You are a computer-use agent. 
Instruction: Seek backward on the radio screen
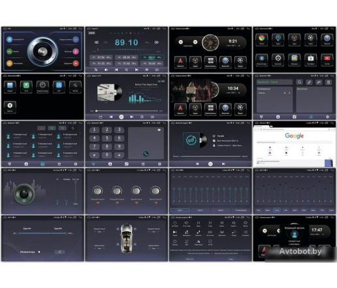[x=96, y=42]
